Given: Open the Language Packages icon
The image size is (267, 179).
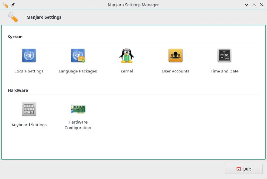Looking at the screenshot, I should (x=78, y=55).
